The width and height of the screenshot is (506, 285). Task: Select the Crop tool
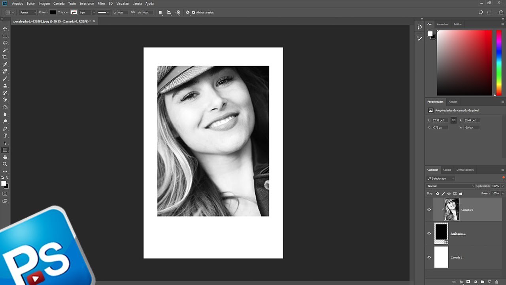tap(5, 57)
